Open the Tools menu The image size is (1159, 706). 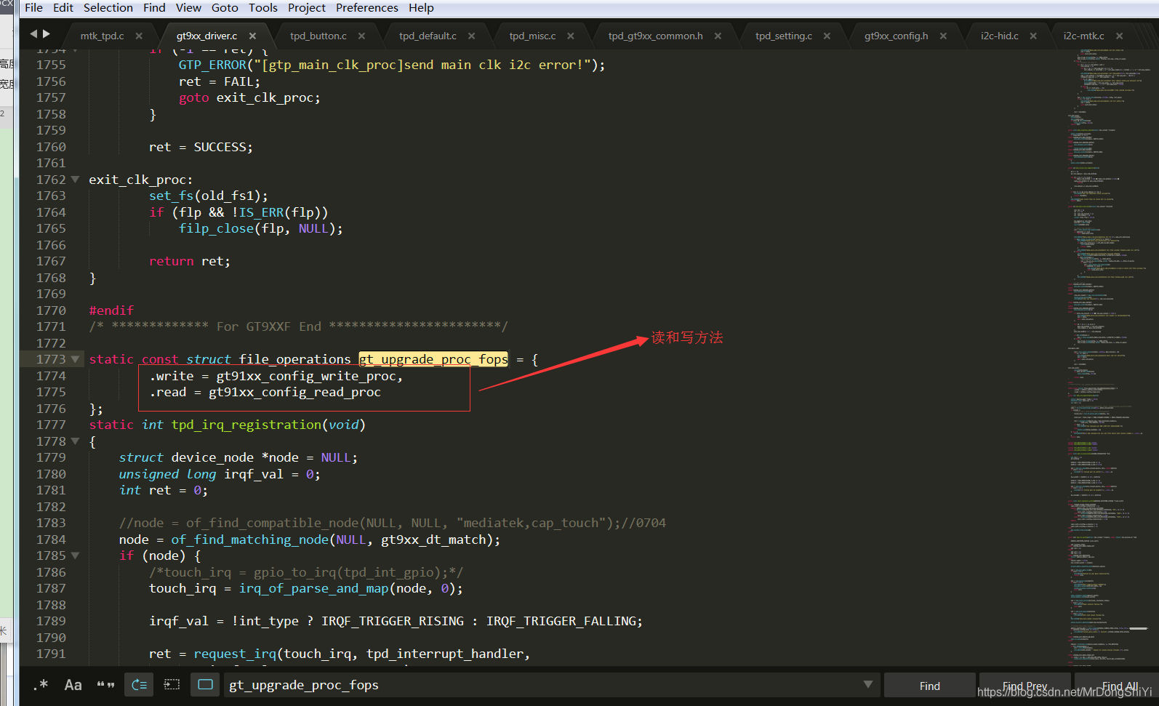263,8
